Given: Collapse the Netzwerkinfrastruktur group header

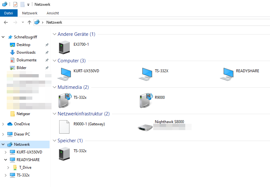Looking at the screenshot, I should click(x=54, y=114).
